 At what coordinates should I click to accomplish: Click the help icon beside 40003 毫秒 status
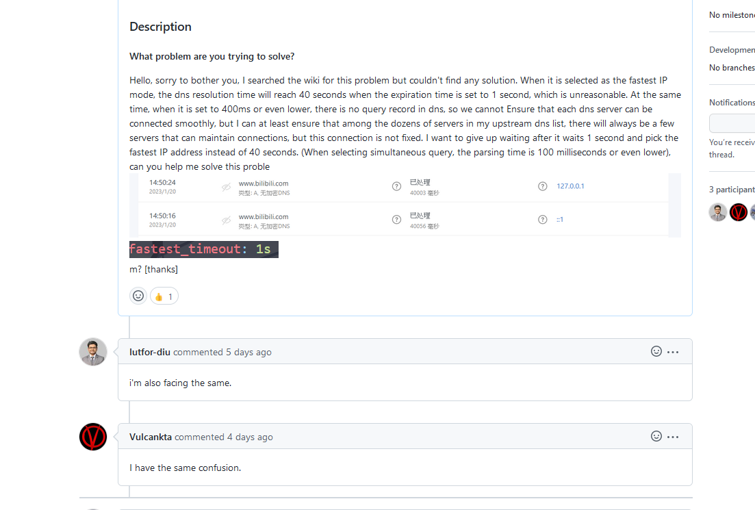point(396,186)
